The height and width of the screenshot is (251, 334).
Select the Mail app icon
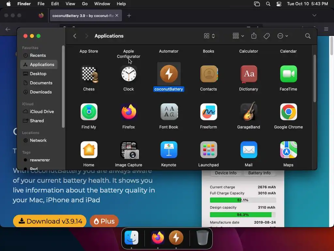coord(249,150)
